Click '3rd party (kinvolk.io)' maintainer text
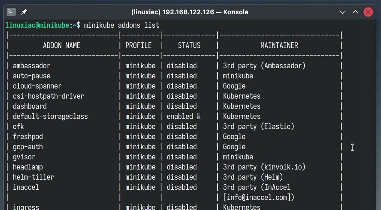Screen dimensions: 381x210 264,167
